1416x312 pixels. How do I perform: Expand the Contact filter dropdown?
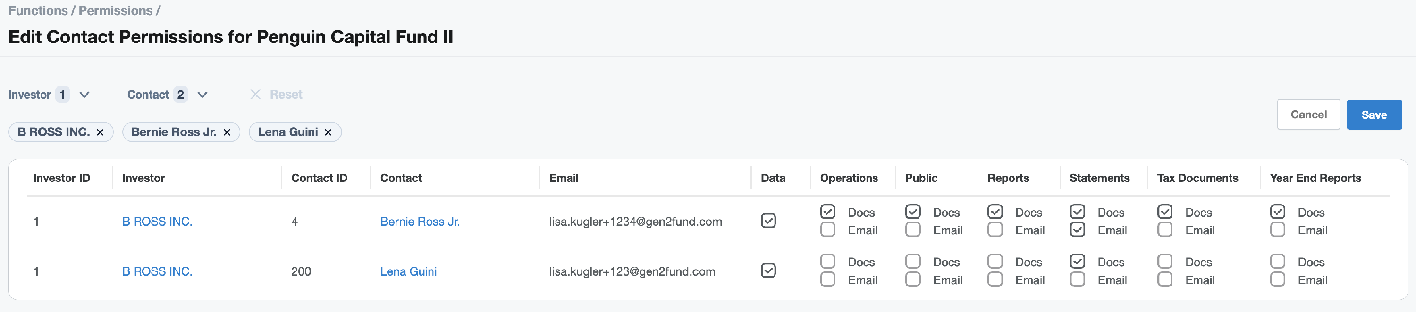[x=202, y=94]
